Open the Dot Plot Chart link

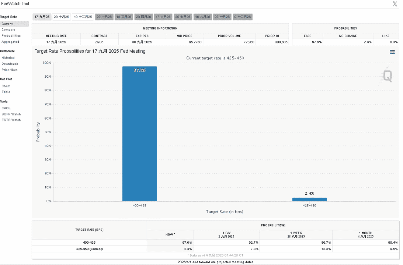[6, 86]
